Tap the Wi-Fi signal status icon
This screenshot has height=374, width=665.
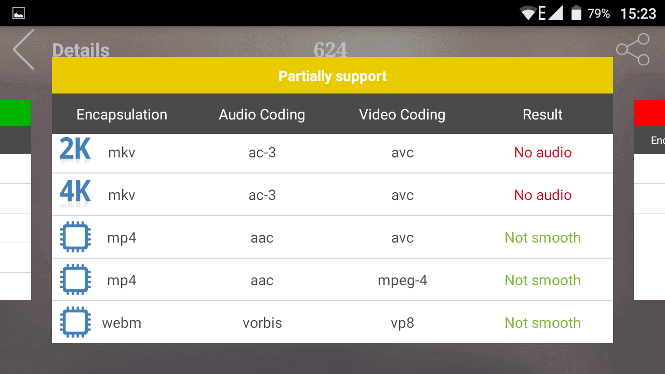(528, 14)
